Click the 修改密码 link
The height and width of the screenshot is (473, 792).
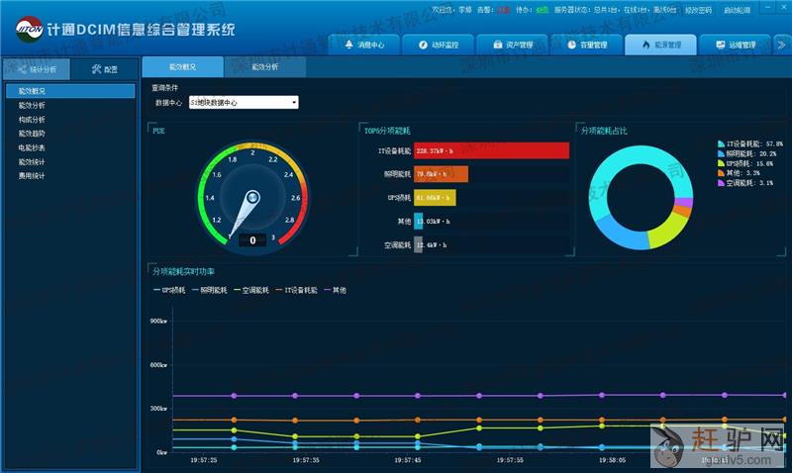(698, 9)
